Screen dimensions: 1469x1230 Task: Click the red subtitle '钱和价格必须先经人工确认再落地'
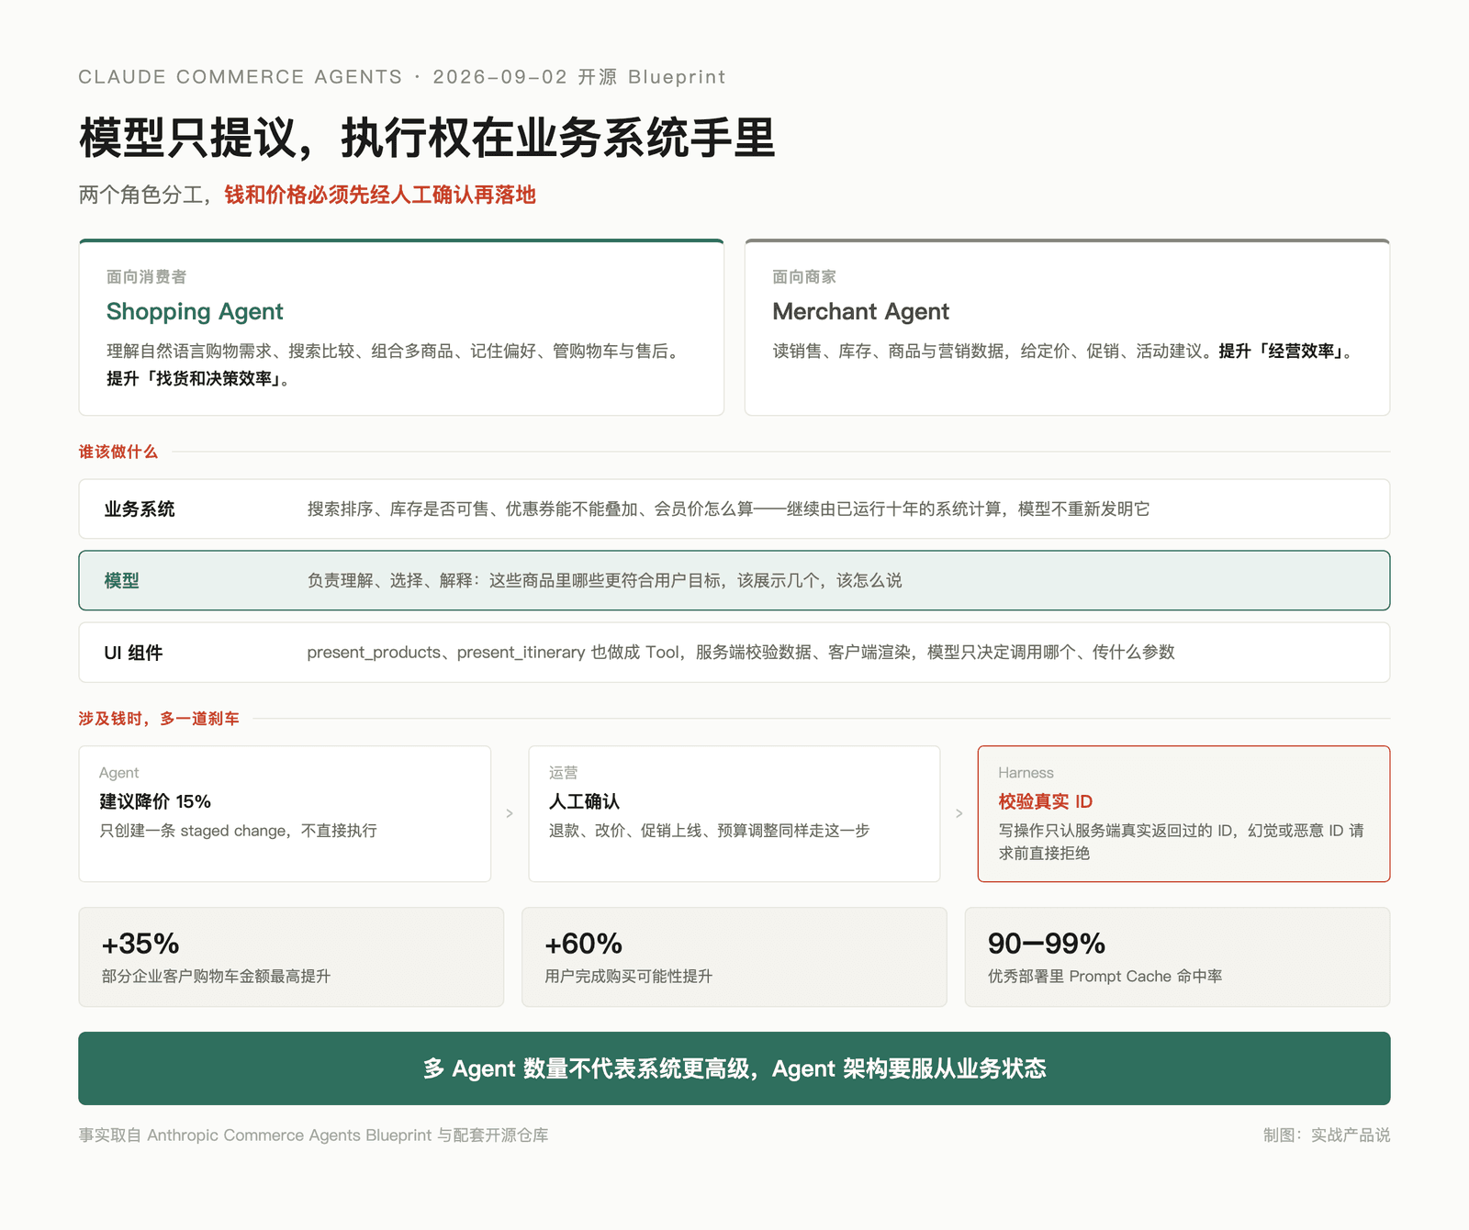click(x=380, y=195)
